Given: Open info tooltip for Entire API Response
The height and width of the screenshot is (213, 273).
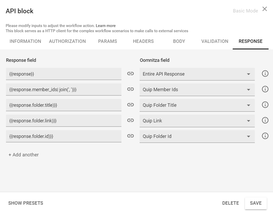Looking at the screenshot, I should tap(265, 74).
